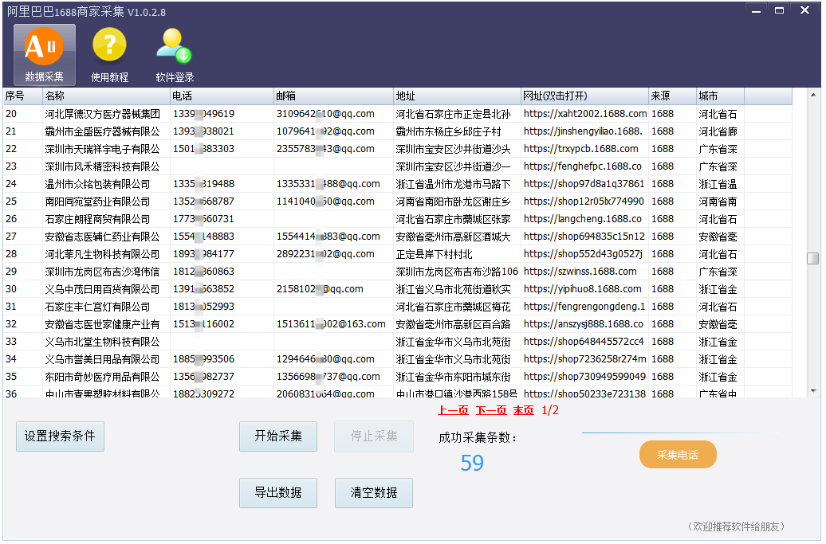
Task: Export data with 导出数据 button
Action: click(x=278, y=493)
